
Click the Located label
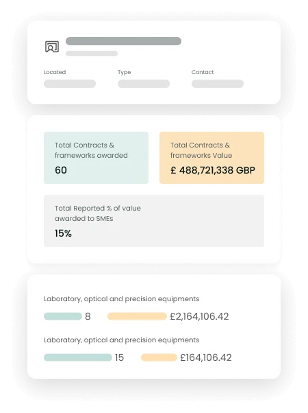(55, 72)
